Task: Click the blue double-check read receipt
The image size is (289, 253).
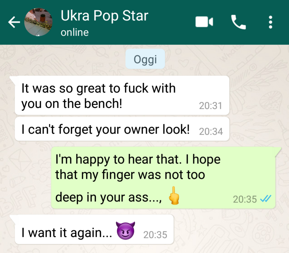Action: click(x=266, y=199)
